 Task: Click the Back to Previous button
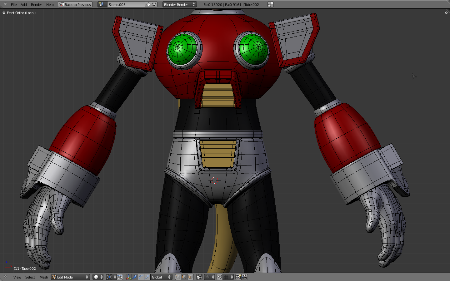(75, 5)
